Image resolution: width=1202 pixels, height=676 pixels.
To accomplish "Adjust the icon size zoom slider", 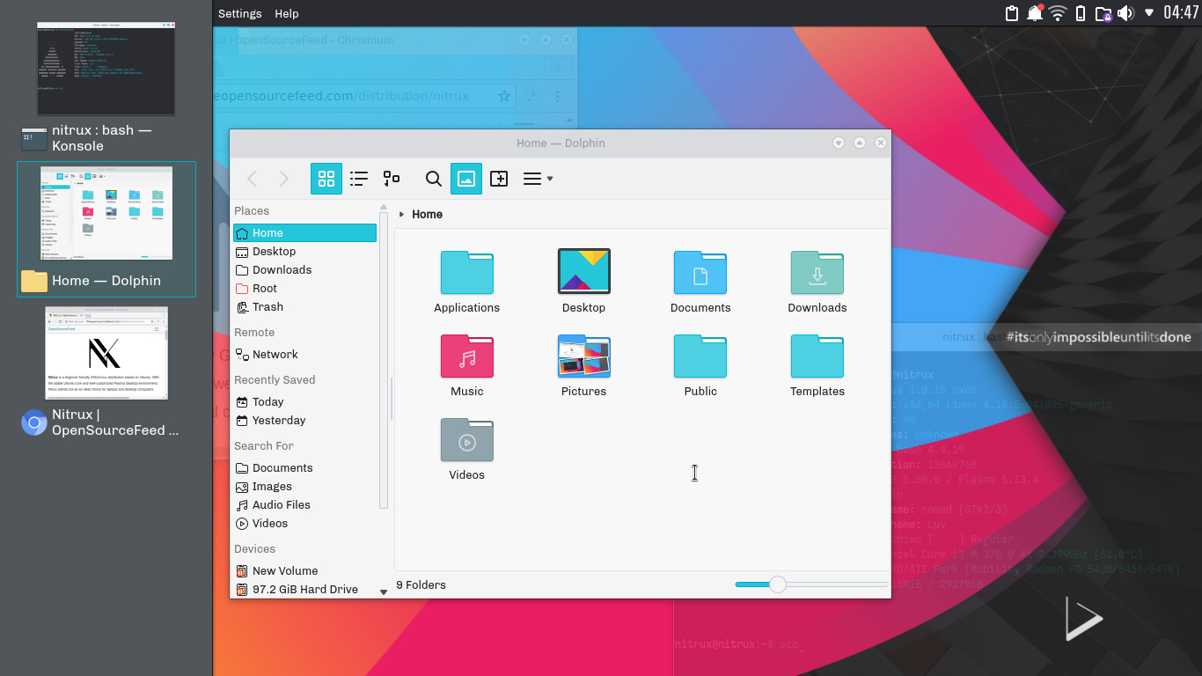I will point(777,584).
